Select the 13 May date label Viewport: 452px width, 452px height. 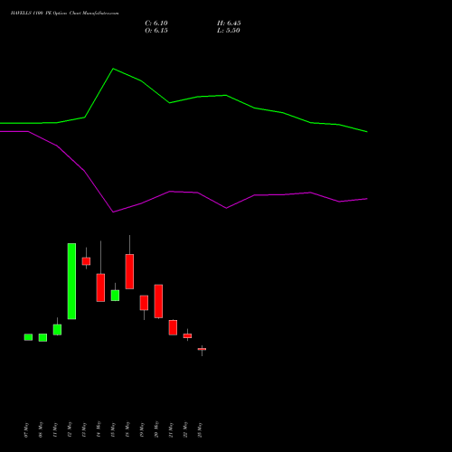[x=84, y=430]
